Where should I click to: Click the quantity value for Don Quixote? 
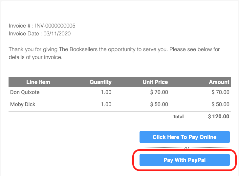106,92
